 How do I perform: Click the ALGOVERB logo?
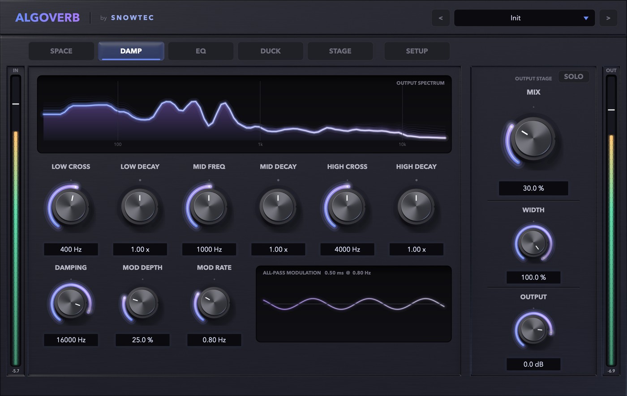(x=47, y=18)
